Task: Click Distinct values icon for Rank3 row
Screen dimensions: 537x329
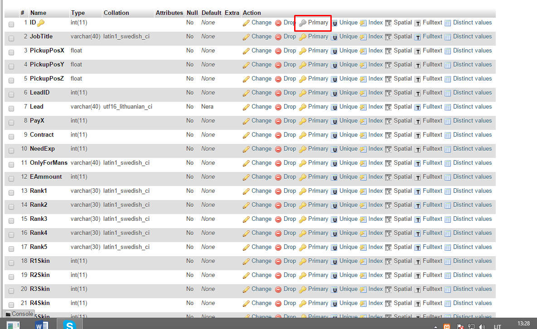Action: click(448, 219)
